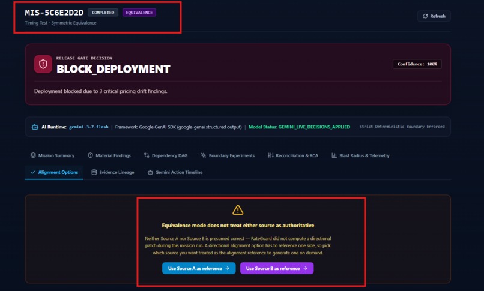Click the Refresh button
484x291 pixels.
point(434,16)
